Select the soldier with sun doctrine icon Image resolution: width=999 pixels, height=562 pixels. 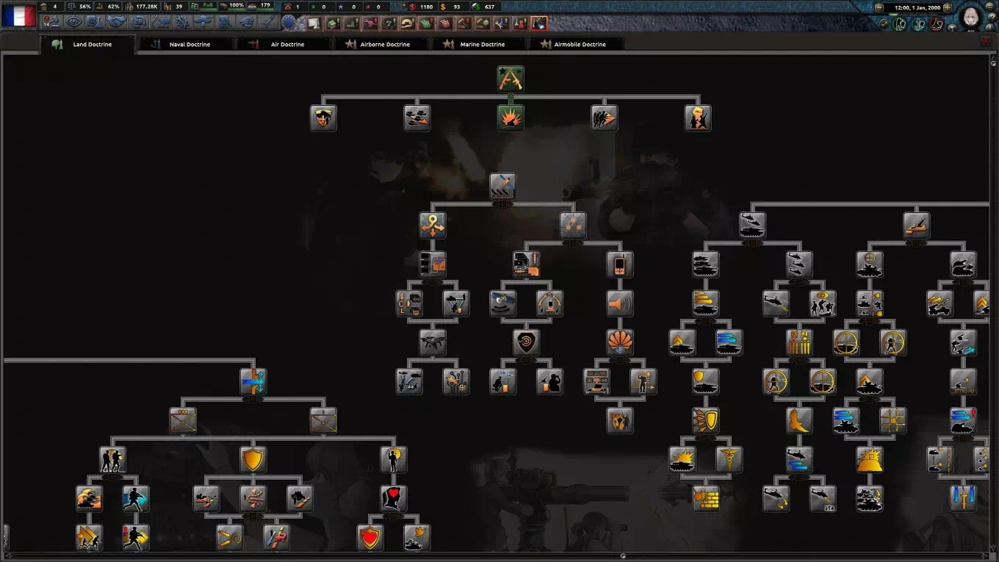pyautogui.click(x=394, y=459)
